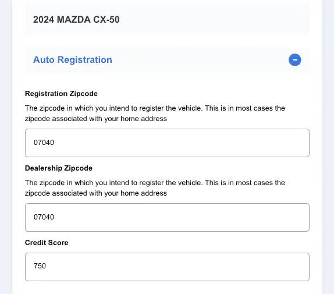Select the Credit Score input field
The image size is (334, 294).
point(167,267)
